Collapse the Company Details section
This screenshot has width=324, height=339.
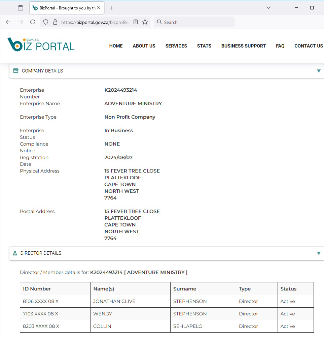(x=318, y=71)
